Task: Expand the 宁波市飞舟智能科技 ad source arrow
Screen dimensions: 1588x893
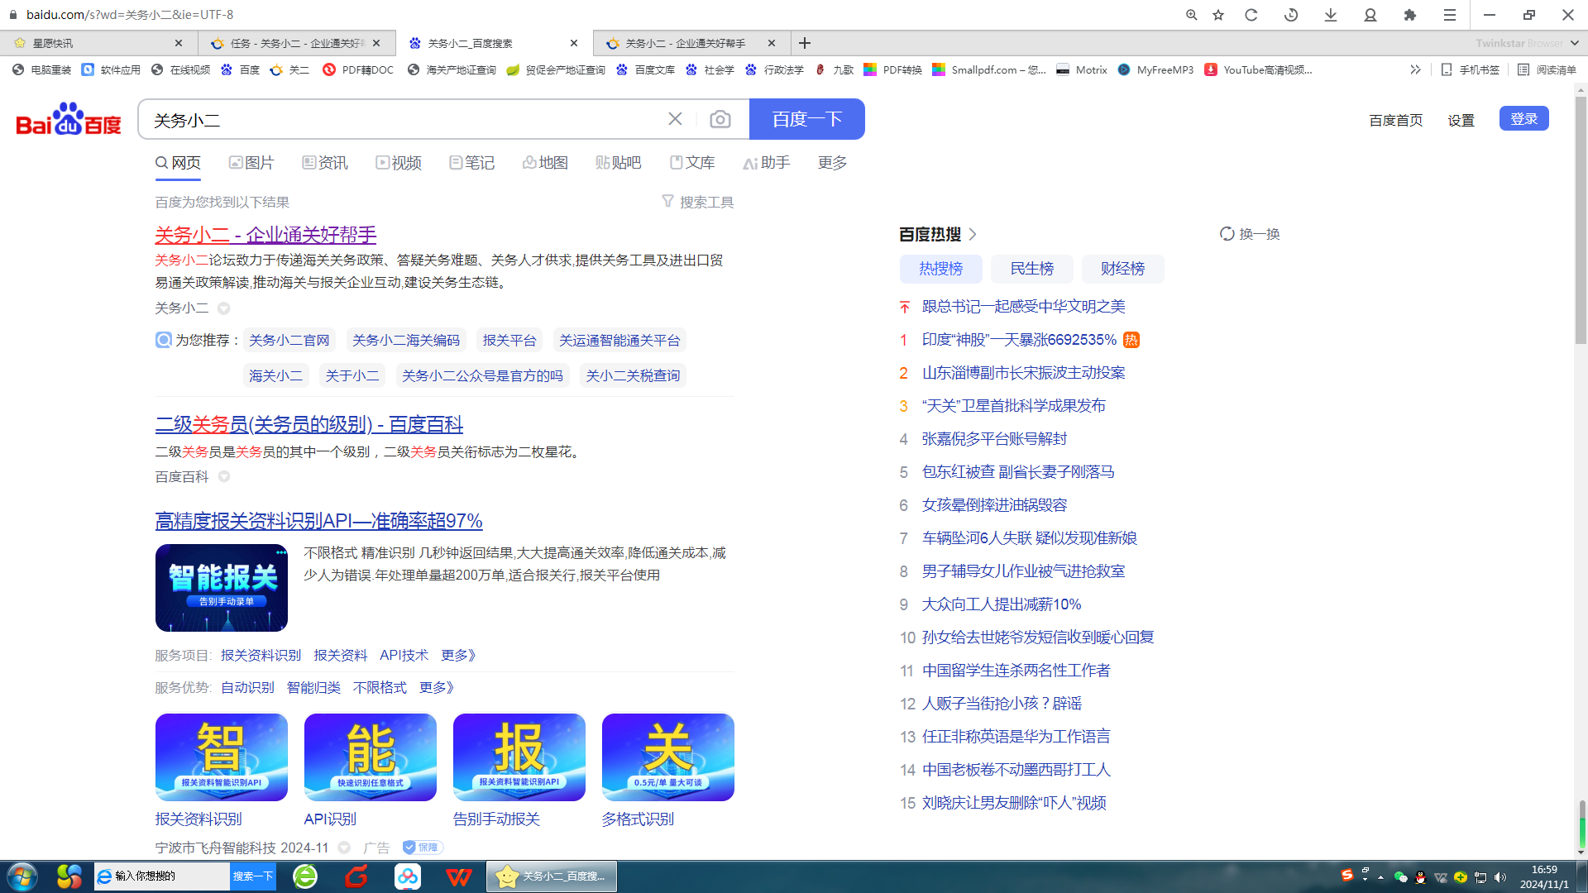Action: [344, 848]
